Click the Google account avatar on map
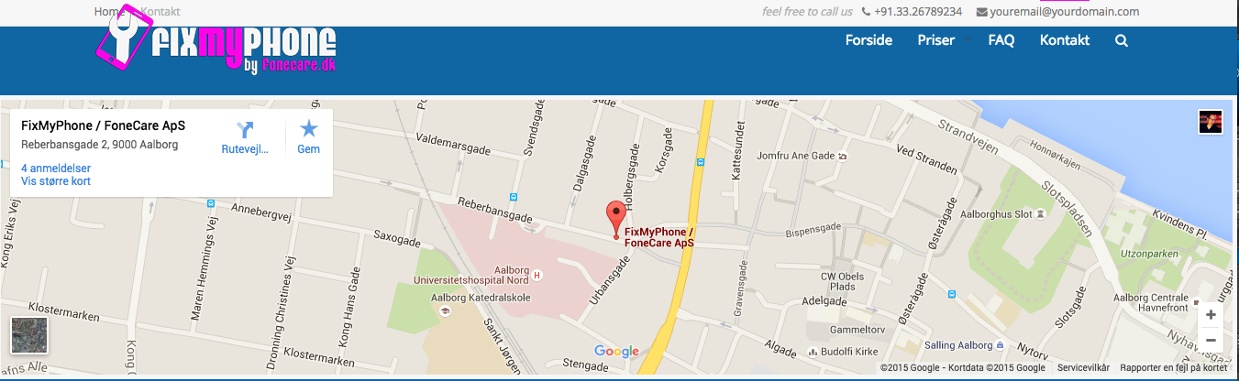This screenshot has height=381, width=1239. [1211, 122]
